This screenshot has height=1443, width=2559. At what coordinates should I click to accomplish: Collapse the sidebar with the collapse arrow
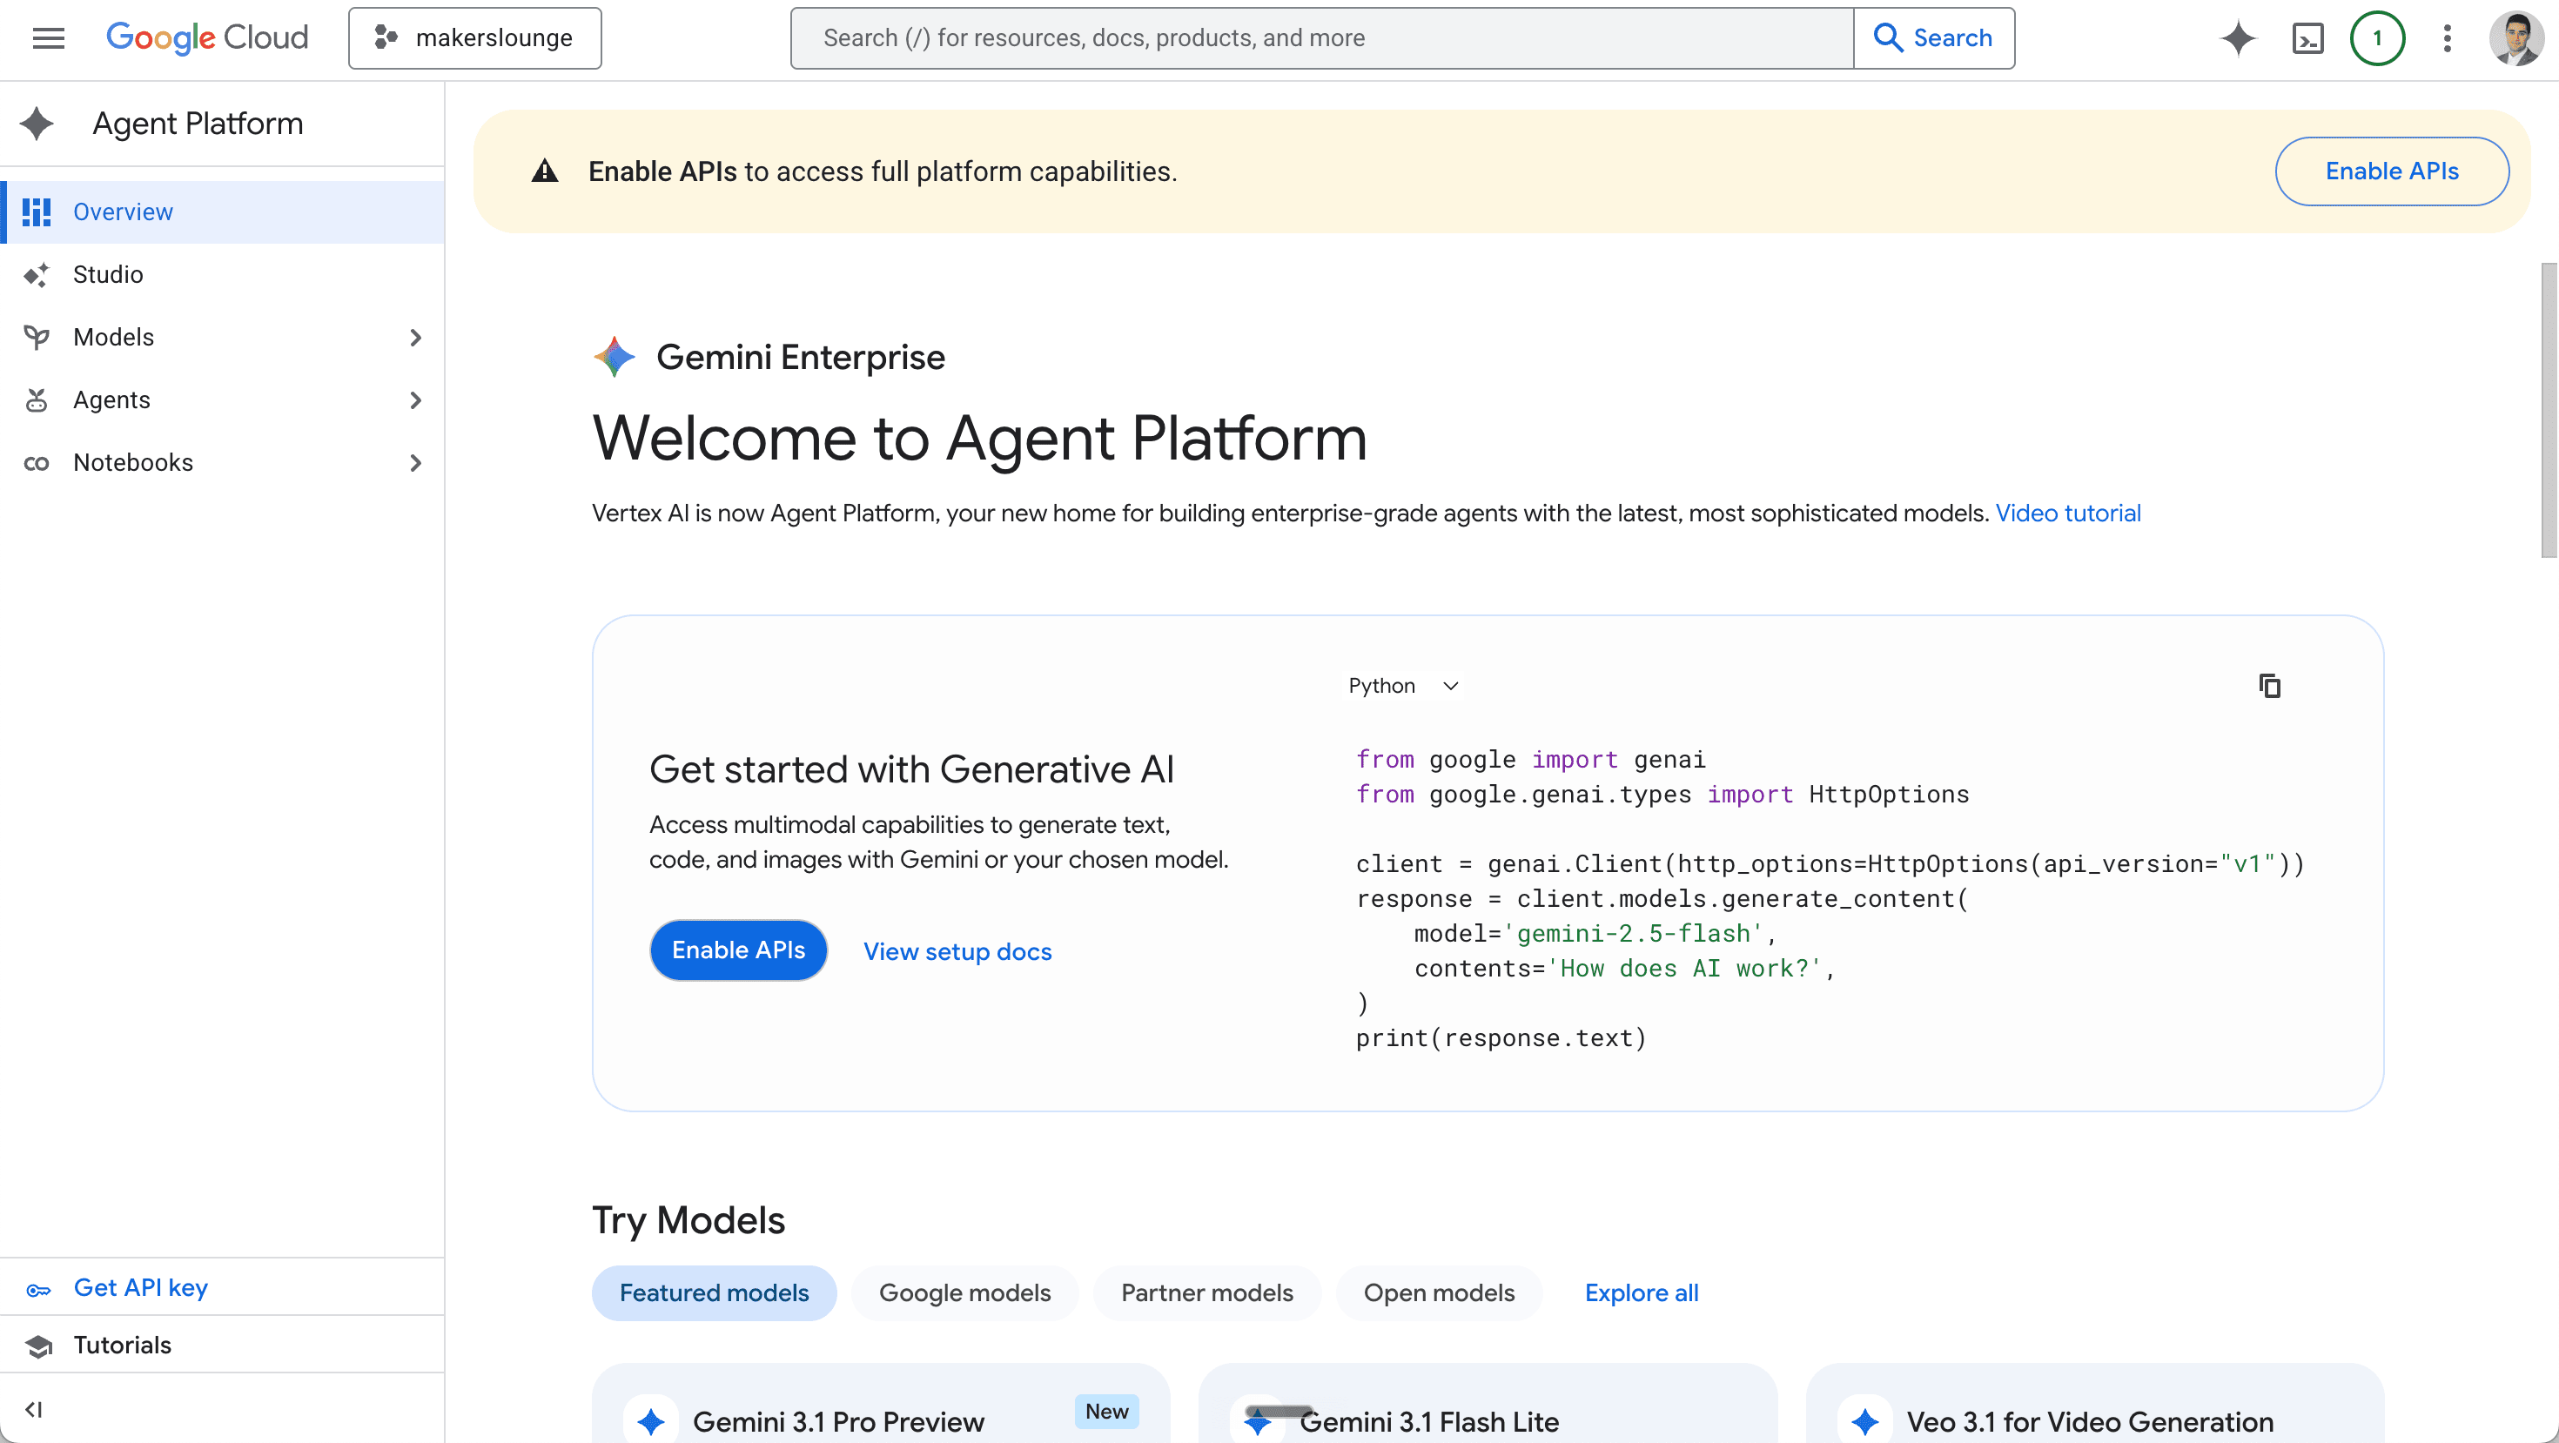pos(34,1408)
